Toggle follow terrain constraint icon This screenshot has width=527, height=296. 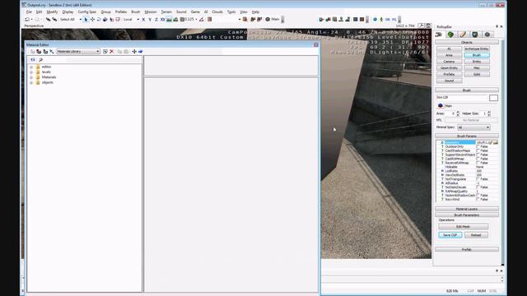[x=169, y=20]
